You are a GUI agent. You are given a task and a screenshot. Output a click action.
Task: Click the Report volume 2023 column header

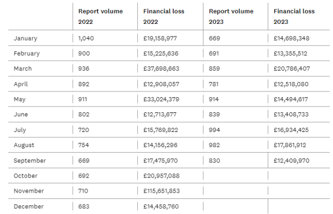231,16
